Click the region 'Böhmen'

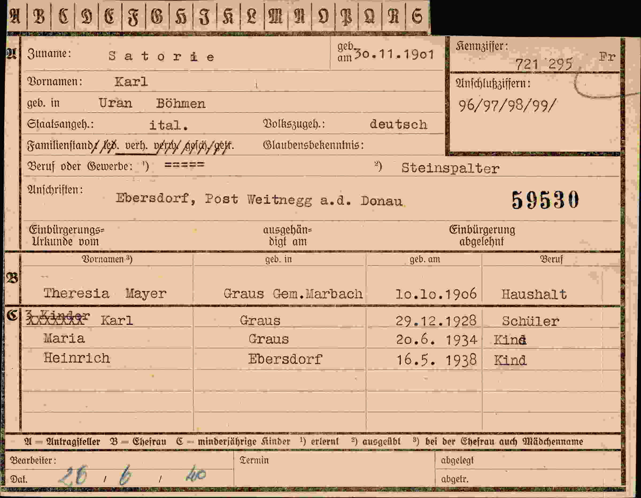[180, 104]
